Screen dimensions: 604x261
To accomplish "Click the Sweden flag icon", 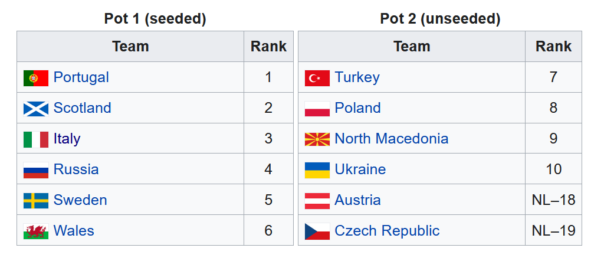I will (x=35, y=201).
